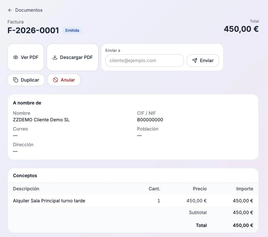Click quantity 1 in the concept row
This screenshot has height=237, width=268.
pyautogui.click(x=159, y=201)
